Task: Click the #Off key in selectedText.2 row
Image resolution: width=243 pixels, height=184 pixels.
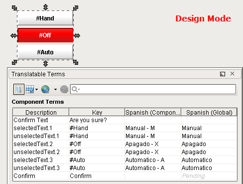Action: (97, 144)
